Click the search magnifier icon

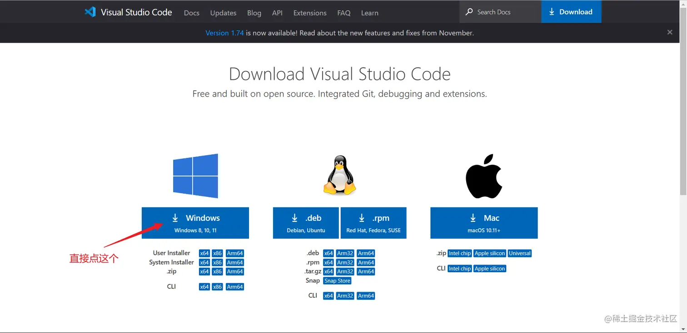(x=469, y=12)
